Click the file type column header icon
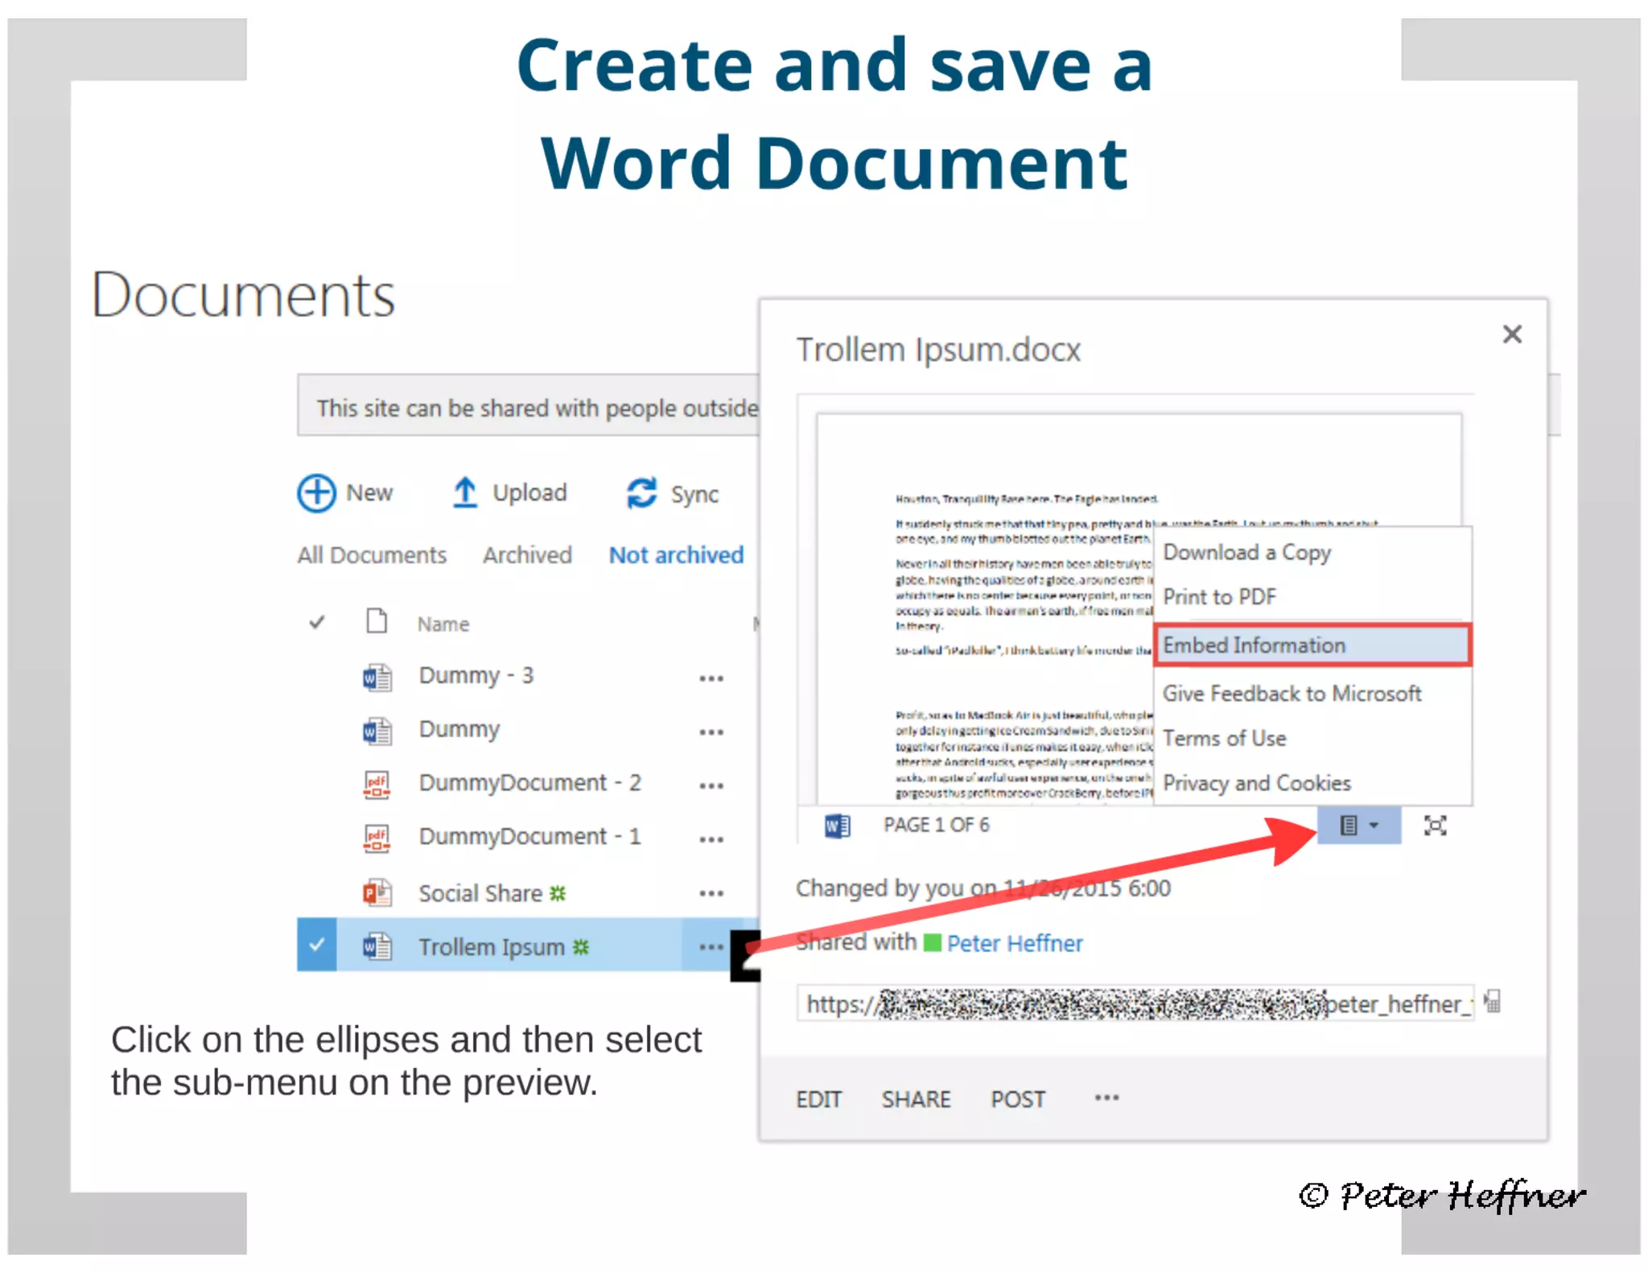 (x=376, y=621)
